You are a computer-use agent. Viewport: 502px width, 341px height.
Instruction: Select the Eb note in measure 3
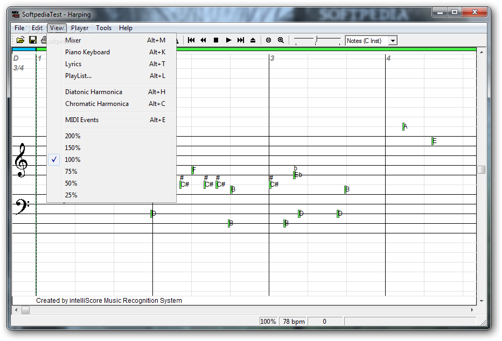point(297,174)
